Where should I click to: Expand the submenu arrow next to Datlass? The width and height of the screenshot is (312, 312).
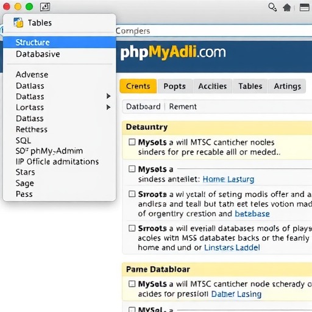tap(108, 96)
